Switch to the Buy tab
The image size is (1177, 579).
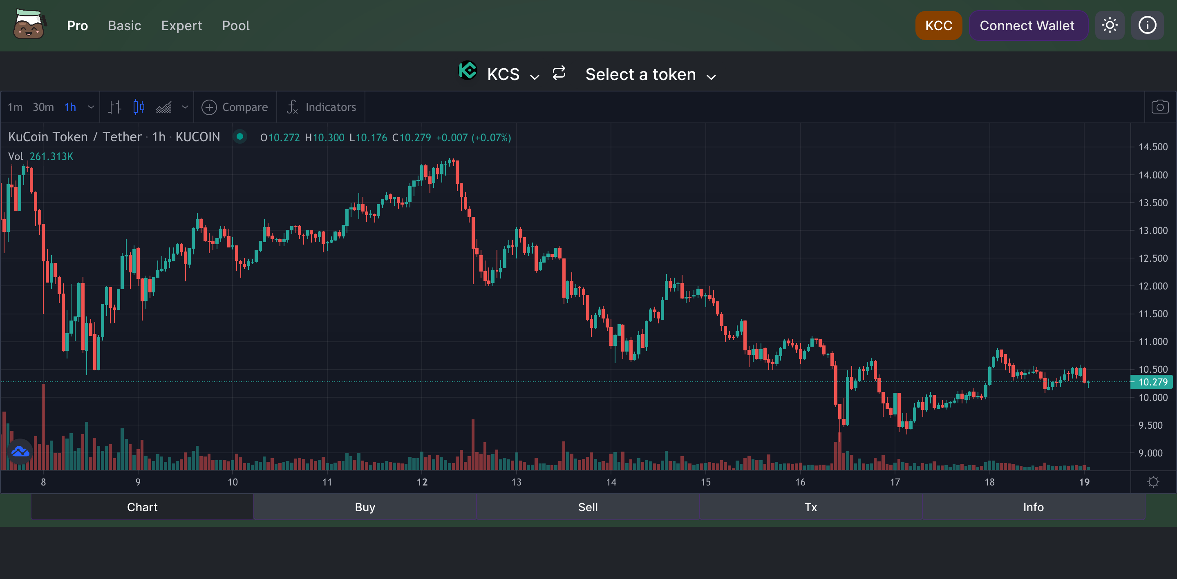pyautogui.click(x=365, y=507)
